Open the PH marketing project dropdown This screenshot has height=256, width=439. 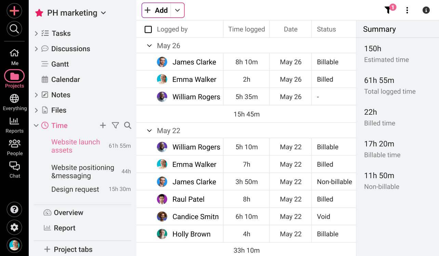tap(104, 13)
